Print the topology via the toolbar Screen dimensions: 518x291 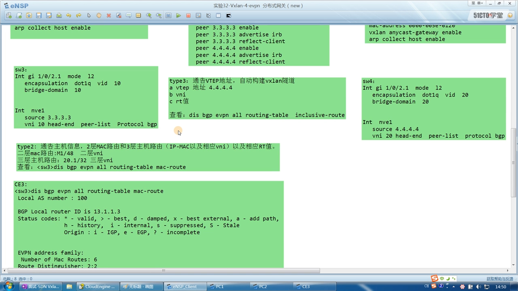click(x=59, y=15)
